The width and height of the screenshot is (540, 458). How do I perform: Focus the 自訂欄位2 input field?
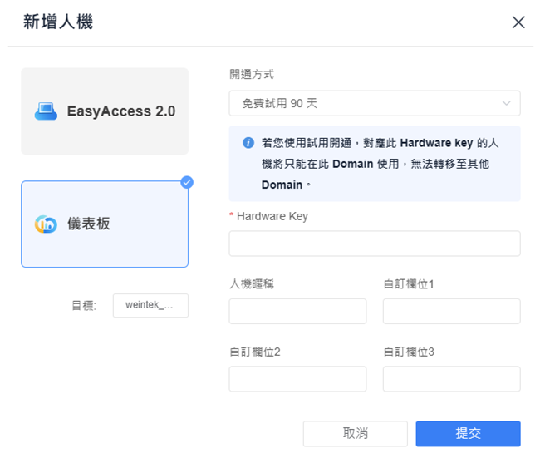tap(298, 379)
